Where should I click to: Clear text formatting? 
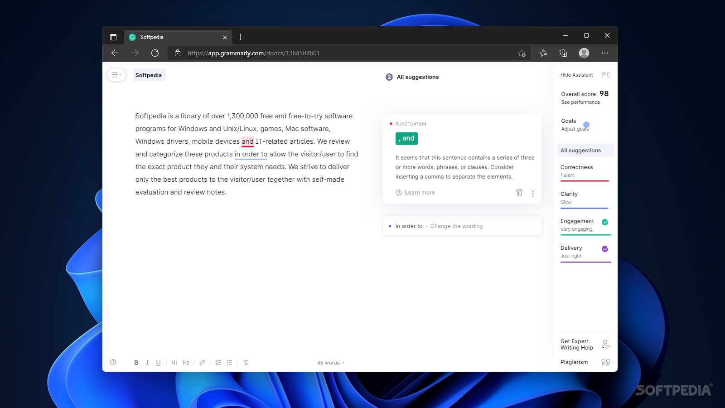click(246, 363)
